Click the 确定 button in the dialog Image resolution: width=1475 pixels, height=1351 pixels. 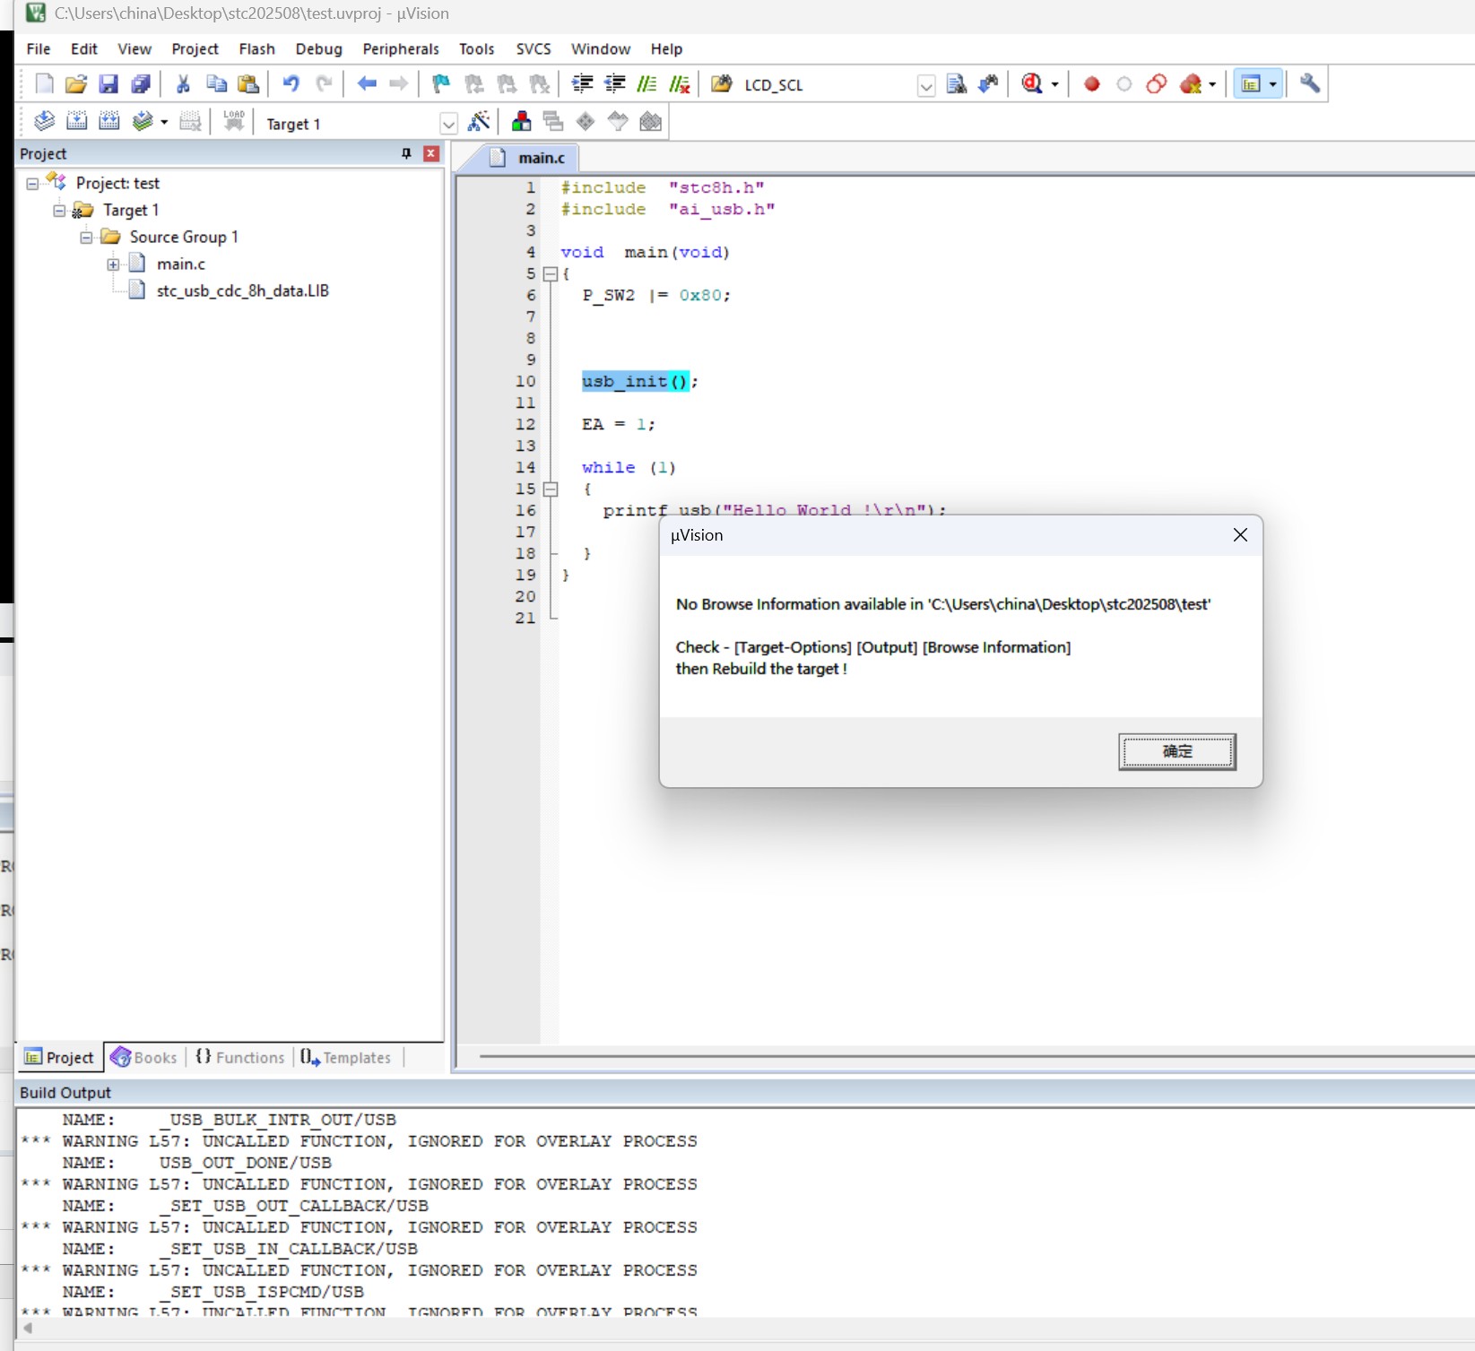(1176, 751)
